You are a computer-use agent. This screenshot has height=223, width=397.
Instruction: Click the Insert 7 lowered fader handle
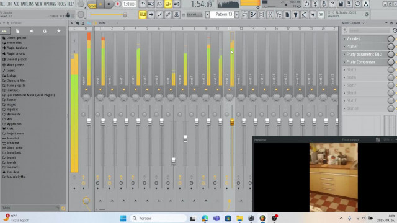[x=173, y=161]
